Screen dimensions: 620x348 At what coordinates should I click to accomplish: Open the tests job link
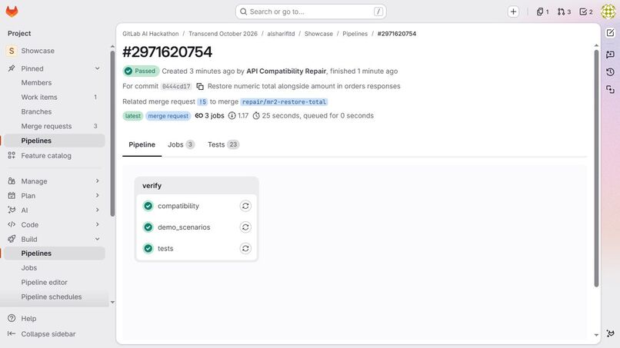click(x=165, y=248)
